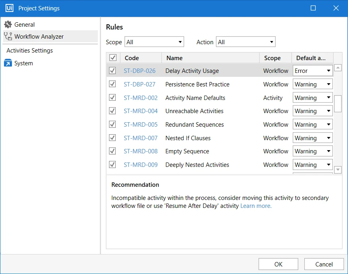Open the Scope filter dropdown
The height and width of the screenshot is (274, 348).
point(154,42)
